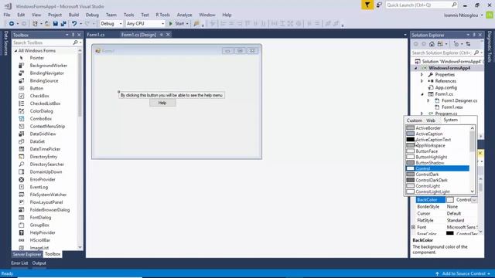Open the Output tab
The width and height of the screenshot is (495, 278).
coord(39,263)
